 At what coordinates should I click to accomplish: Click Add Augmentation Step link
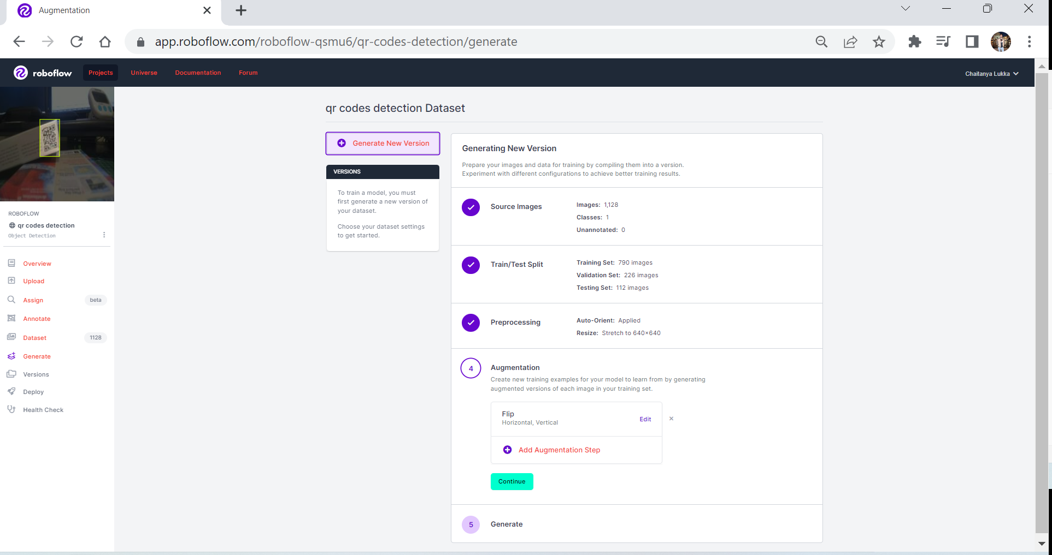[x=559, y=450]
